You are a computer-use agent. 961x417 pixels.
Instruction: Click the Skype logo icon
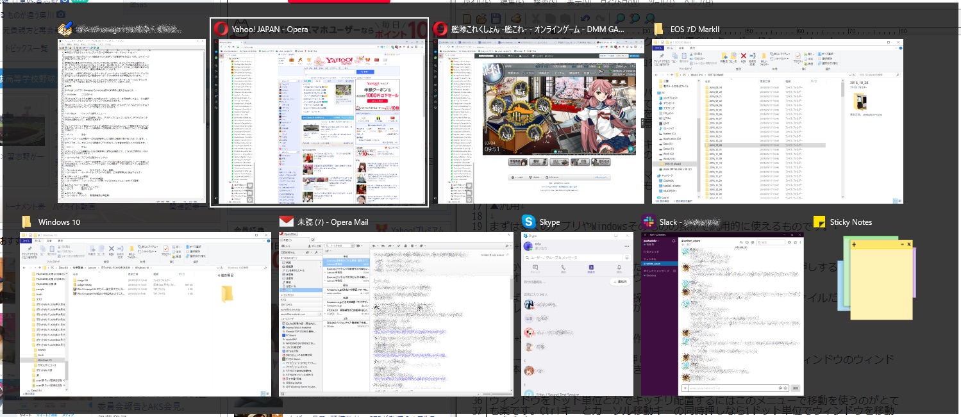tap(528, 222)
